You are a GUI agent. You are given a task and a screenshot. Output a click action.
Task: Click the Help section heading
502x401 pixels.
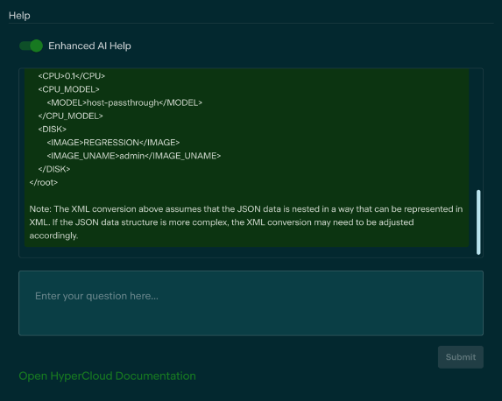19,16
